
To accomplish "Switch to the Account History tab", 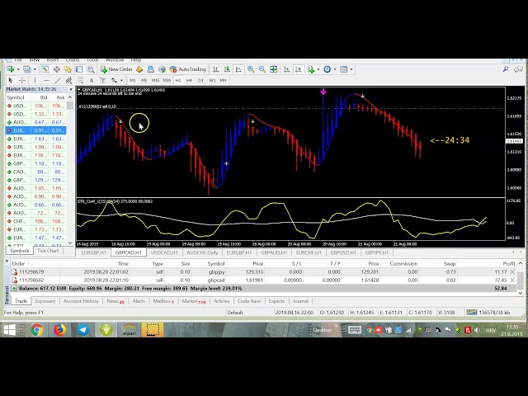I will tap(81, 301).
